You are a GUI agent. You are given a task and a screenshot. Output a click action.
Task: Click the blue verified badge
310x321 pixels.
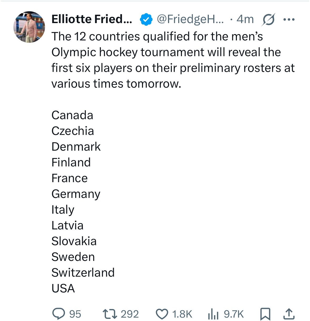146,19
